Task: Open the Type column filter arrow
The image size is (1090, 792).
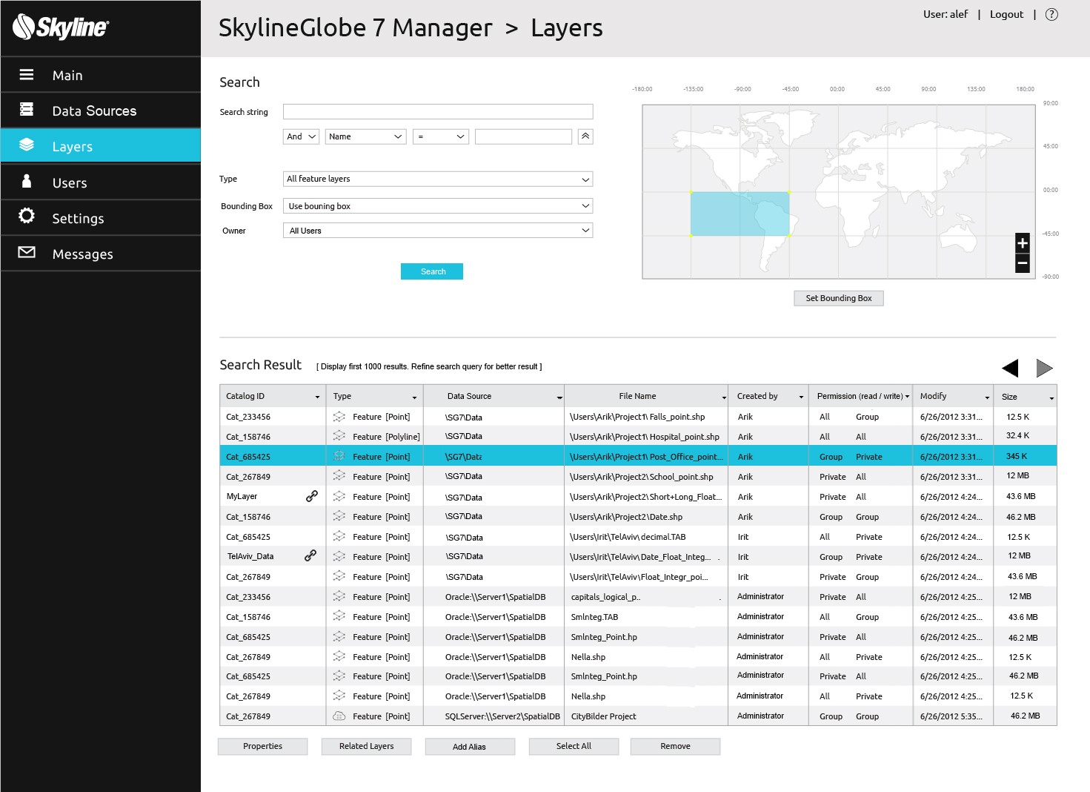Action: [414, 397]
